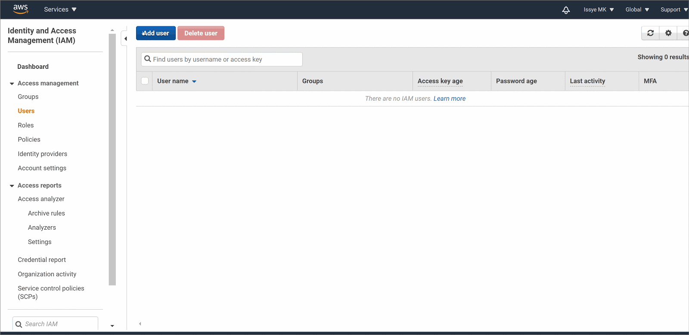Open Access analyzer Settings
Screen dimensions: 689x335
tap(40, 242)
